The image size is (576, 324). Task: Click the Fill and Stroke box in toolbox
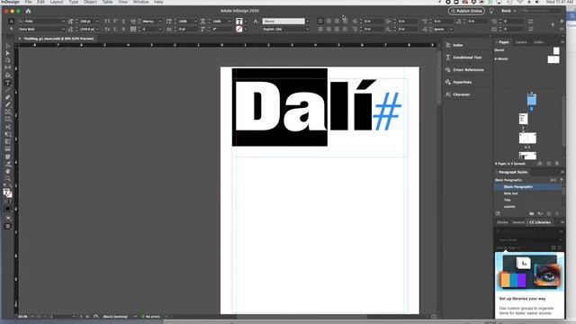pos(7,193)
